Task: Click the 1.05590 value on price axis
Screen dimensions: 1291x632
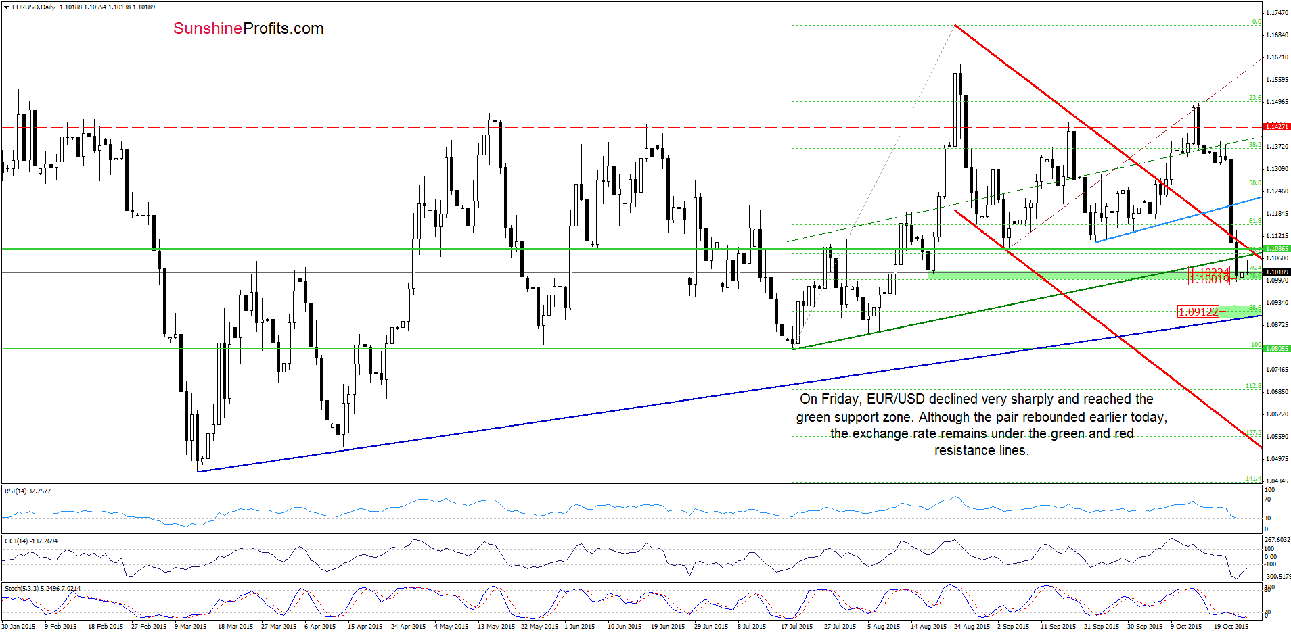Action: 1277,437
